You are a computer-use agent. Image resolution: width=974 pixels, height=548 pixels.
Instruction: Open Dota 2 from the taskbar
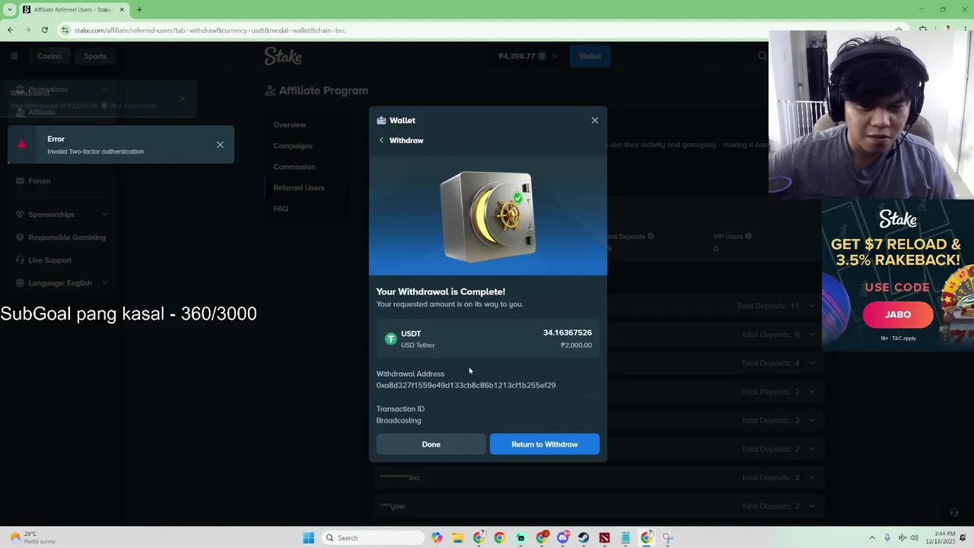coord(604,538)
